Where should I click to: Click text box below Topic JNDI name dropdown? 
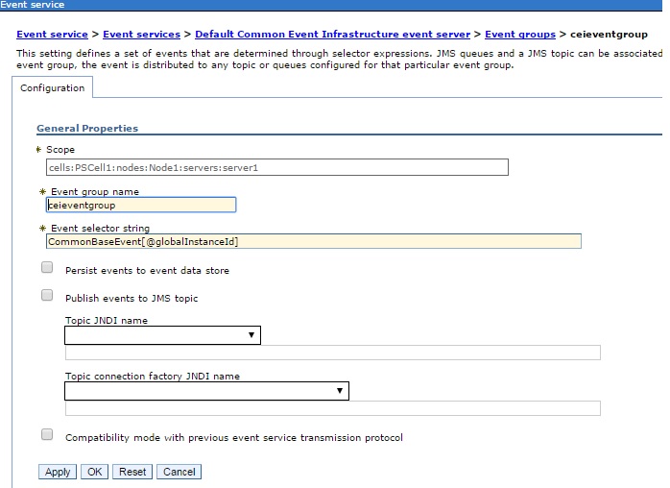click(333, 353)
